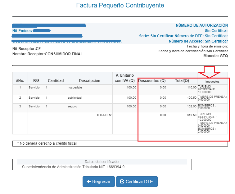Click the publicidad description cell
This screenshot has height=194, width=235.
coord(75,97)
